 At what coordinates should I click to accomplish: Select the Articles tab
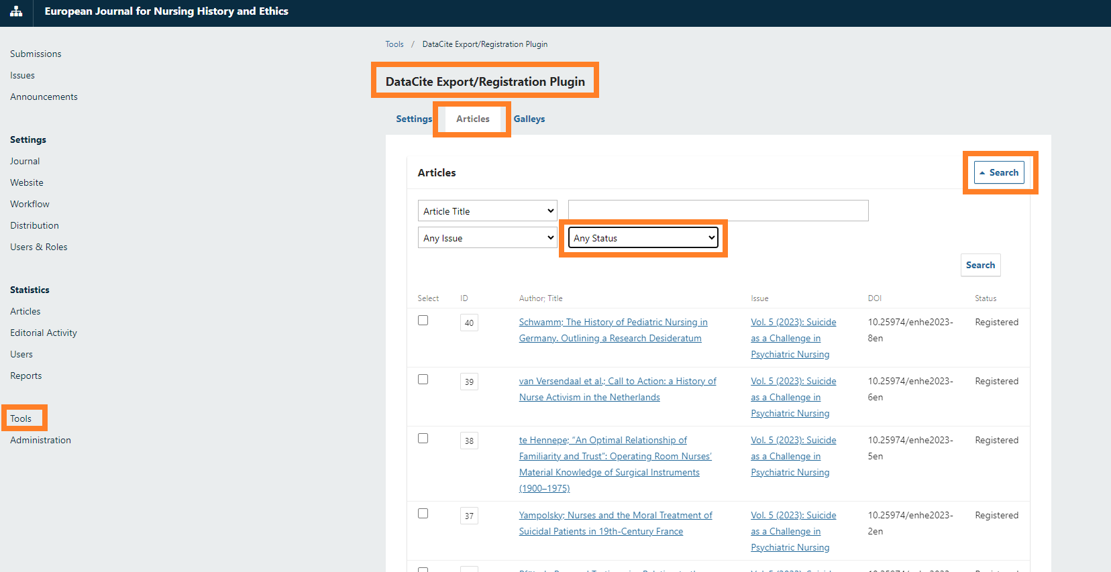(x=472, y=119)
